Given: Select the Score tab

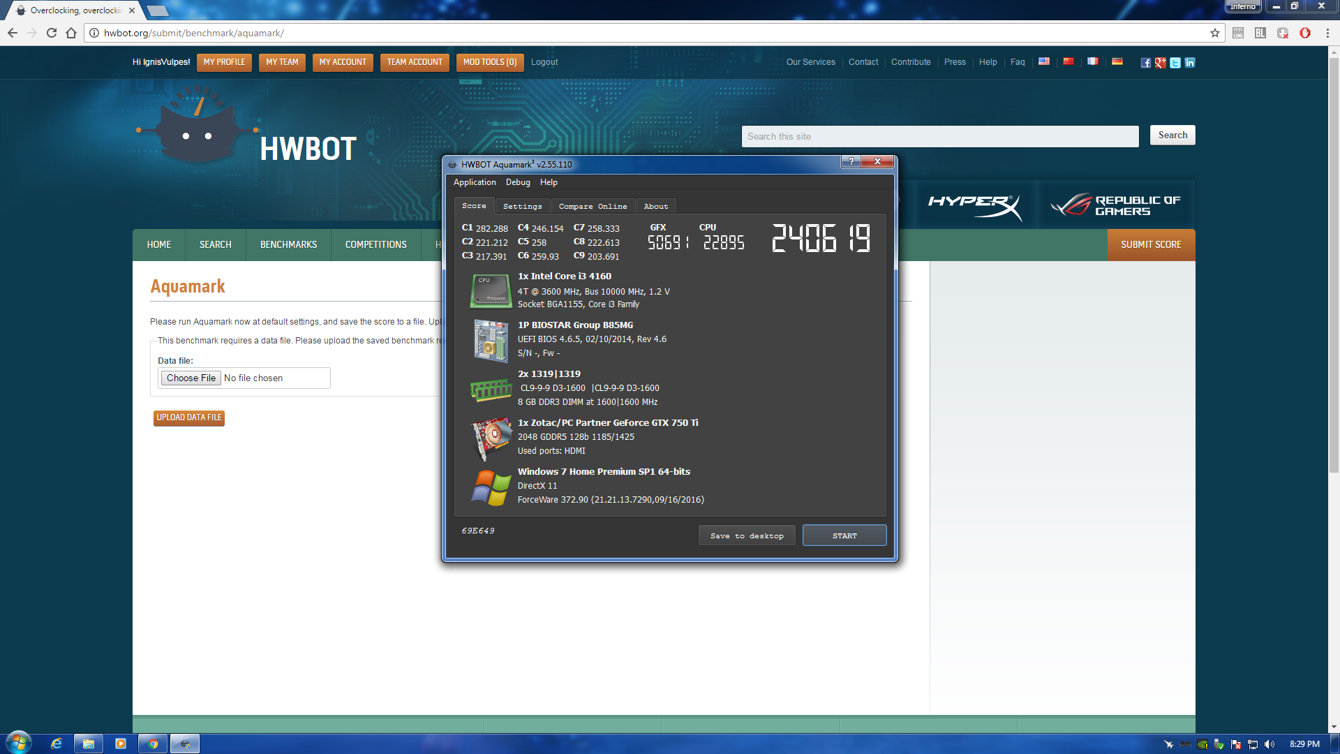Looking at the screenshot, I should [475, 206].
